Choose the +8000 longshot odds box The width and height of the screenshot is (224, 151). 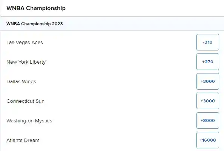click(x=208, y=120)
